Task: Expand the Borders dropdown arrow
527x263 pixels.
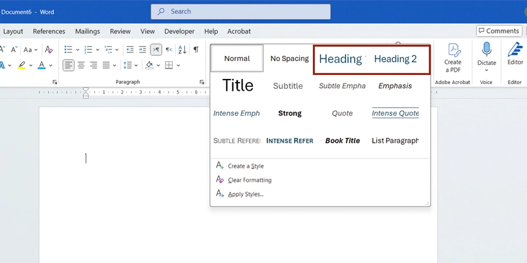Action: 179,65
